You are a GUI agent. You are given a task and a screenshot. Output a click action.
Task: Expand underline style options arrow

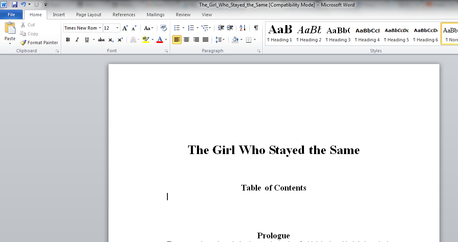click(94, 40)
